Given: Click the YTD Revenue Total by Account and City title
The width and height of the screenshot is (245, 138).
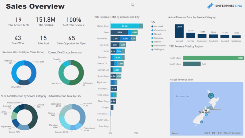Looking at the screenshot, I should pyautogui.click(x=117, y=17).
